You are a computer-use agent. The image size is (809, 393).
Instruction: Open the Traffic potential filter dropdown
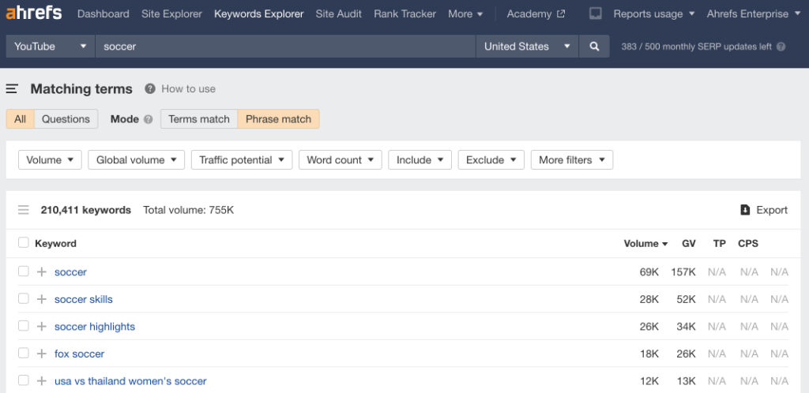(x=242, y=160)
